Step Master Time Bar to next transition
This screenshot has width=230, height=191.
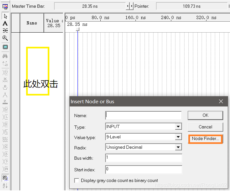point(132,6)
